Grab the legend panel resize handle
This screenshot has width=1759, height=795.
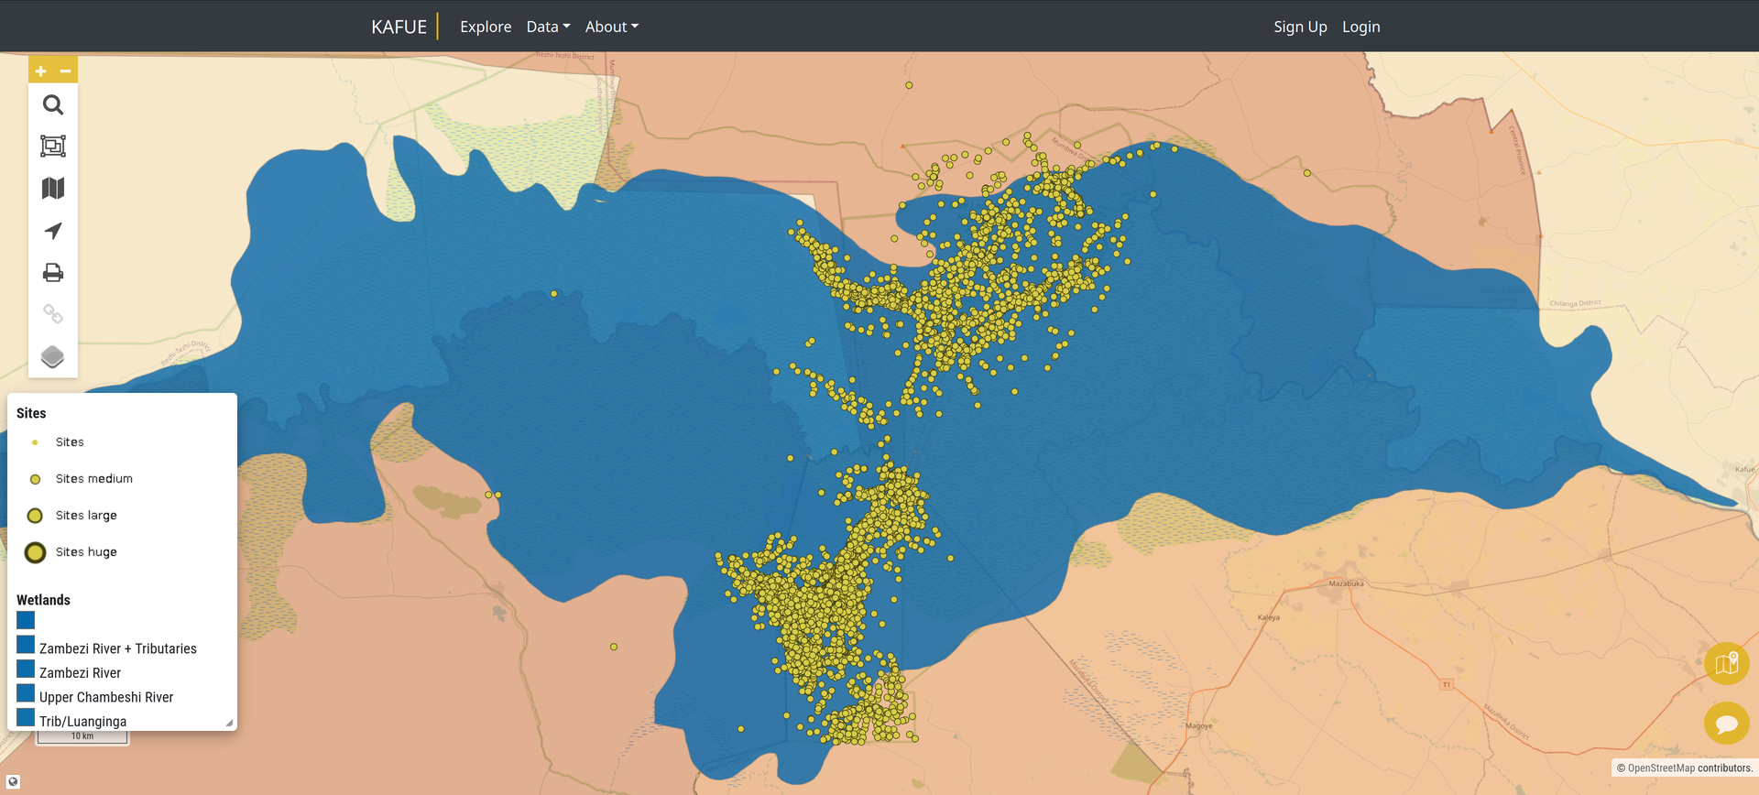tap(229, 723)
